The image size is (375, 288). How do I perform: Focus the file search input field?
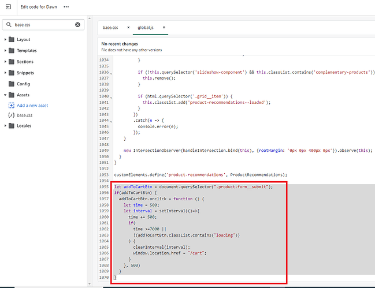pos(43,25)
